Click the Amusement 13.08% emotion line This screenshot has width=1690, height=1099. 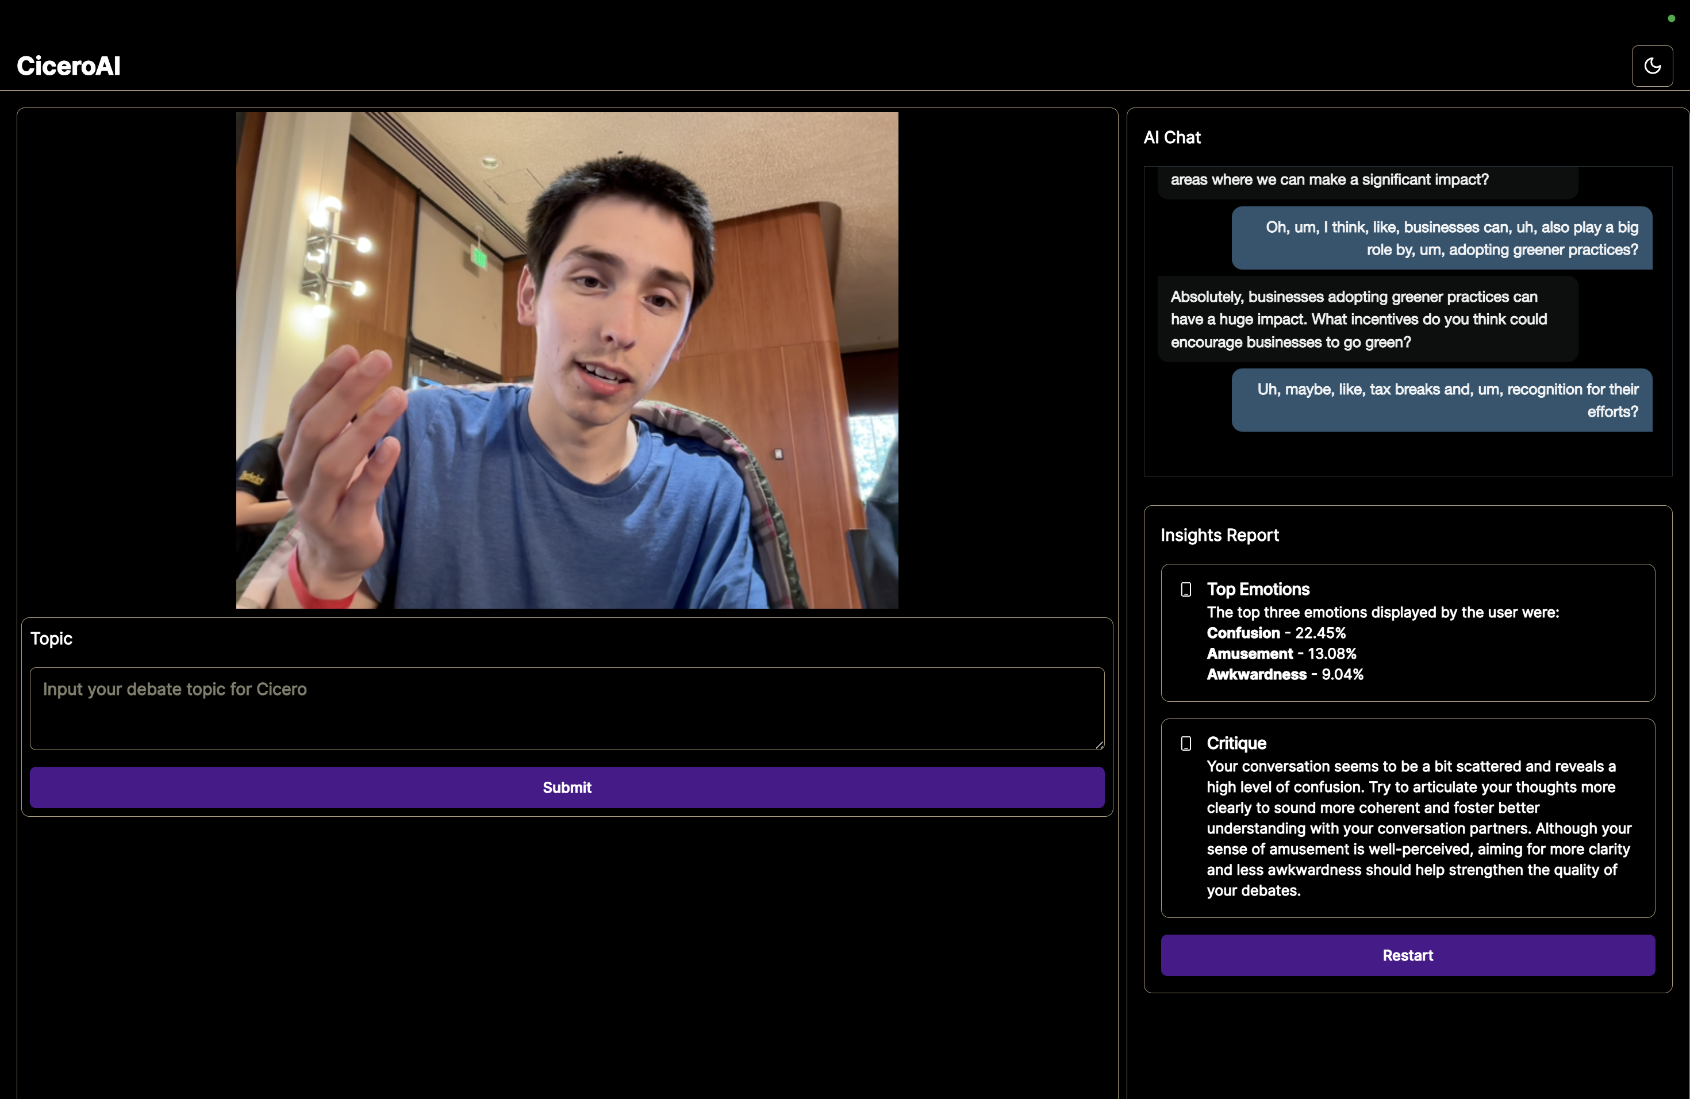click(1281, 653)
